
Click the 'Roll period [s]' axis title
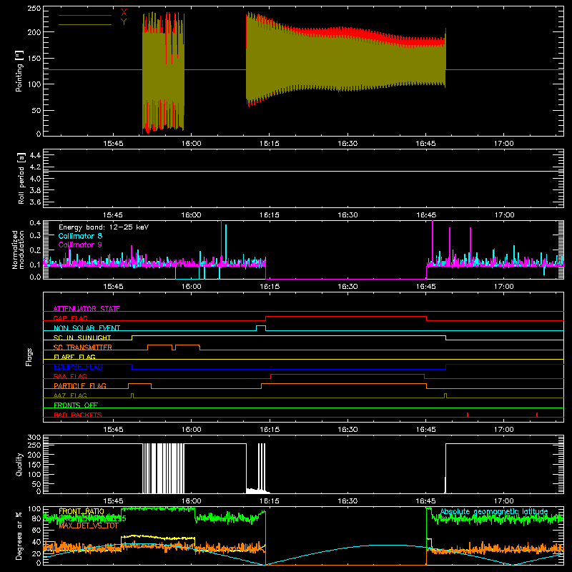pos(21,178)
